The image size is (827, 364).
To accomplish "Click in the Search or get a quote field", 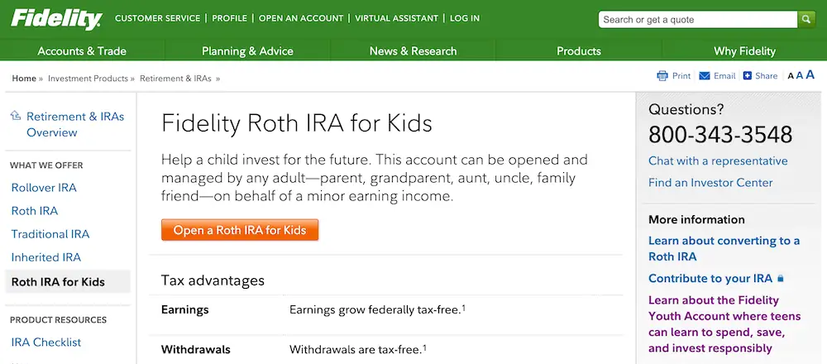I will click(x=696, y=19).
